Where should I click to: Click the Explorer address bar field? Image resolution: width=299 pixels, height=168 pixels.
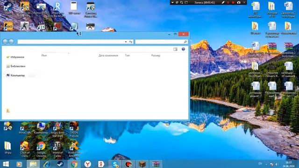pyautogui.click(x=71, y=42)
